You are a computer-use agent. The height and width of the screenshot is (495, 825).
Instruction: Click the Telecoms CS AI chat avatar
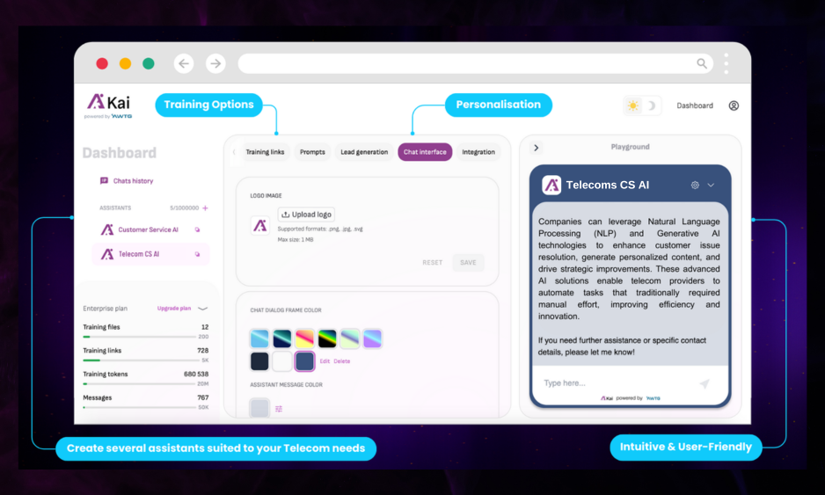[x=551, y=186]
